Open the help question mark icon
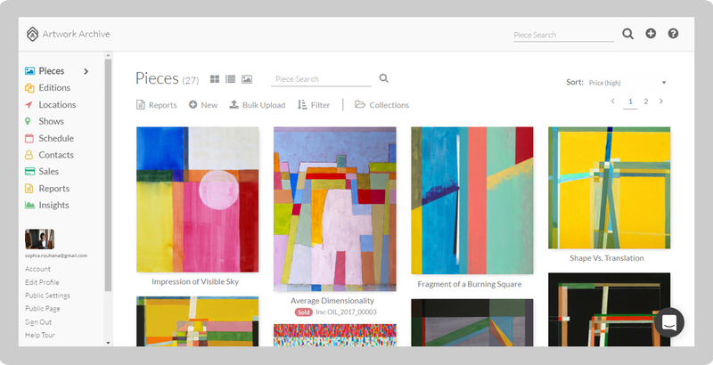This screenshot has width=713, height=365. 673,34
